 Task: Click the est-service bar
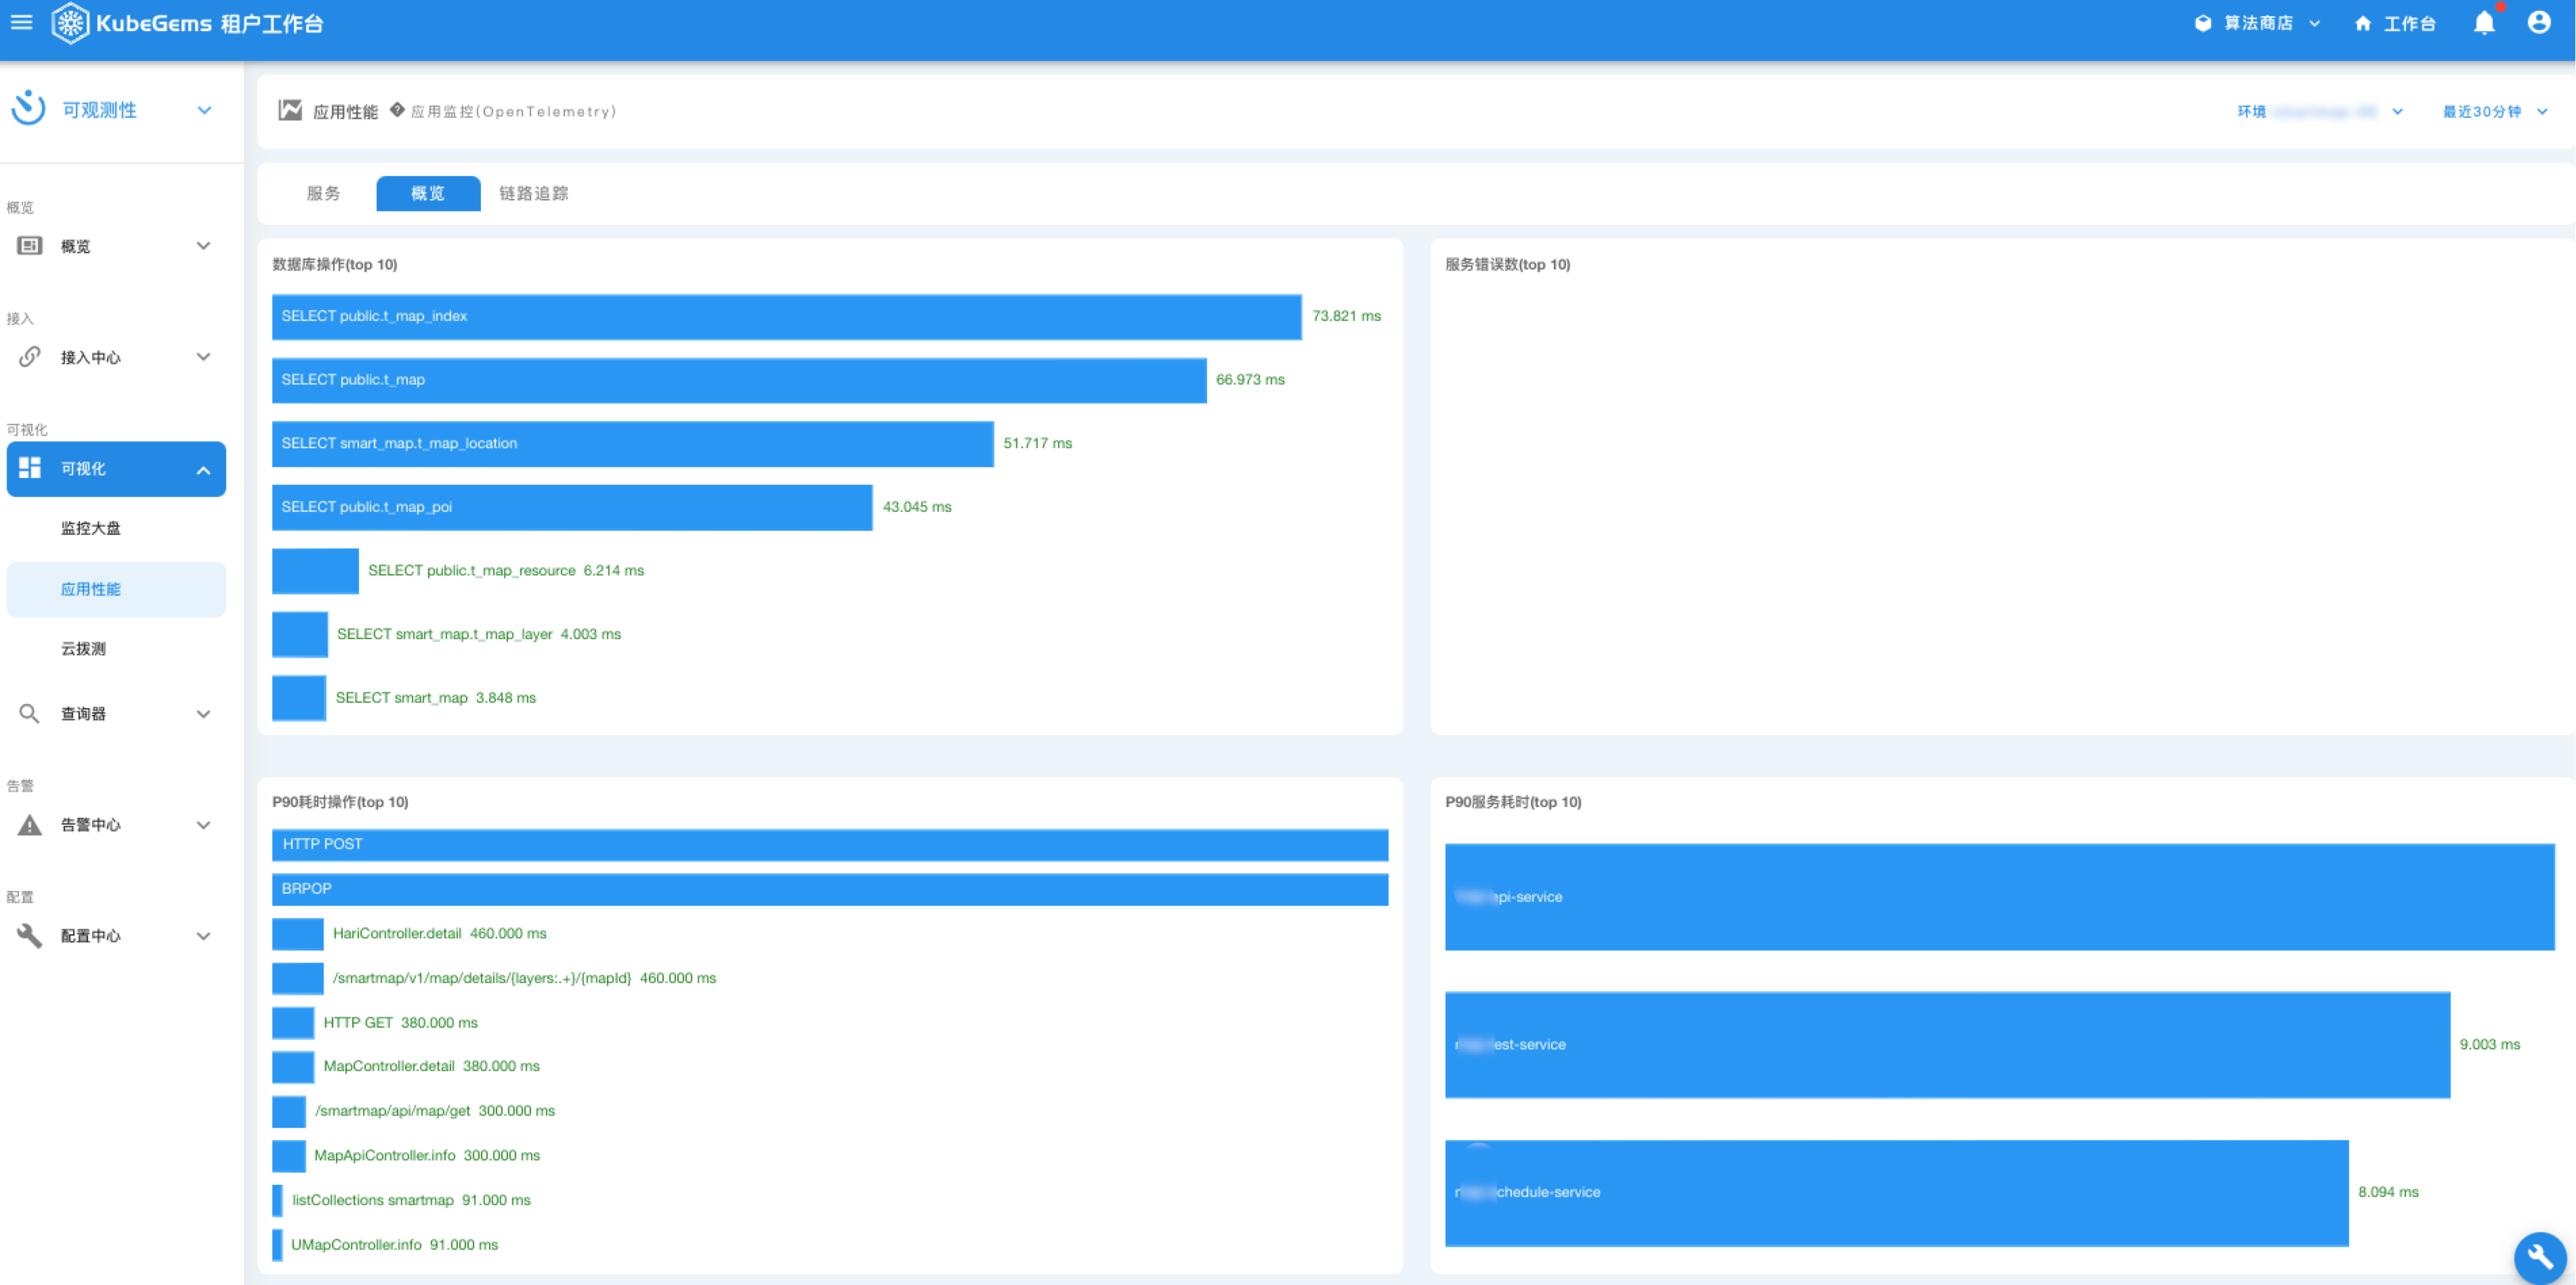[x=1948, y=1044]
